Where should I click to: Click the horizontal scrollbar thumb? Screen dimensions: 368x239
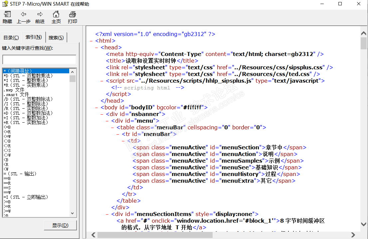coord(155,235)
